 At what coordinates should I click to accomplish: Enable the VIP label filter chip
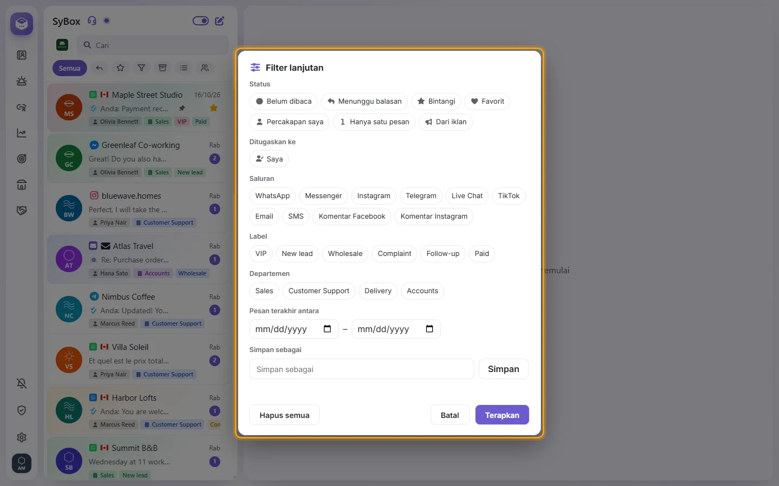tap(261, 254)
